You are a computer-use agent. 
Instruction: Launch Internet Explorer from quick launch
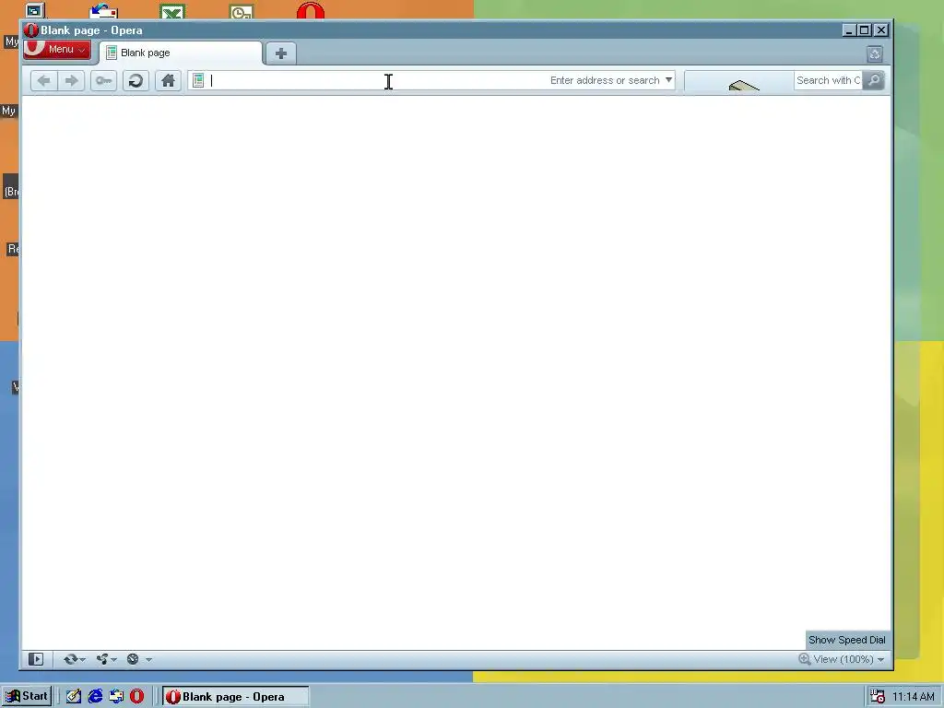tap(95, 697)
